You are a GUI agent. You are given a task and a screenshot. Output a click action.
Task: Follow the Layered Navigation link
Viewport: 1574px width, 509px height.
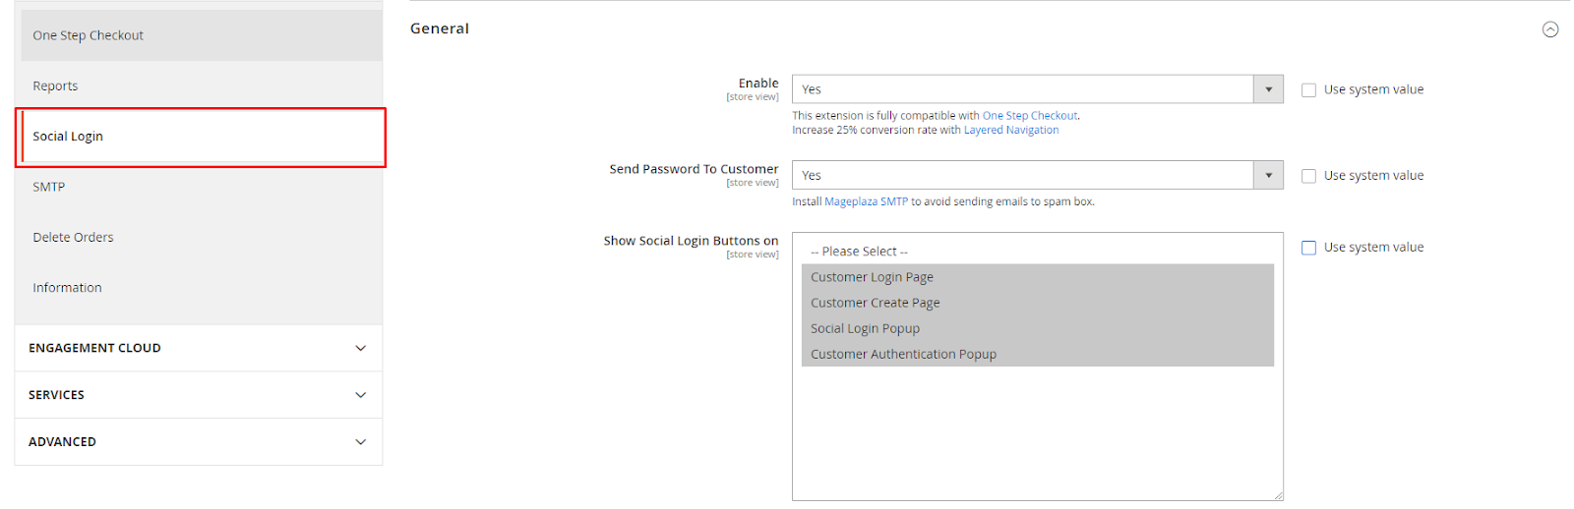1010,130
